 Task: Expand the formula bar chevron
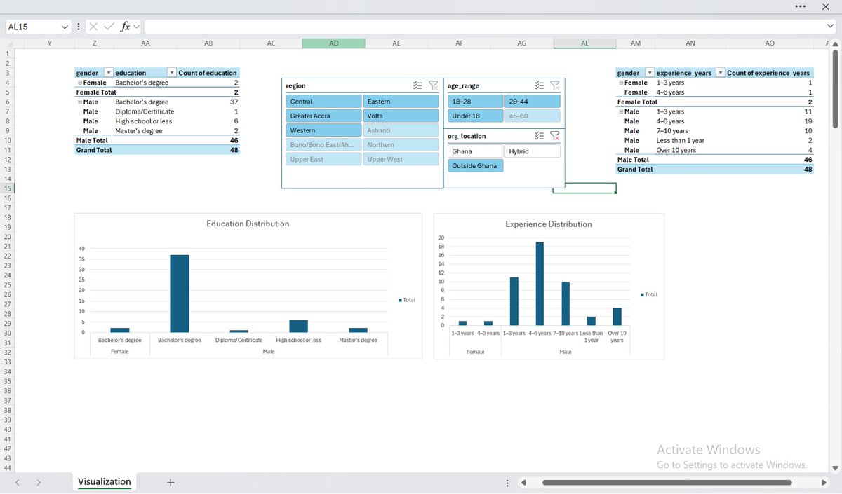coord(831,27)
